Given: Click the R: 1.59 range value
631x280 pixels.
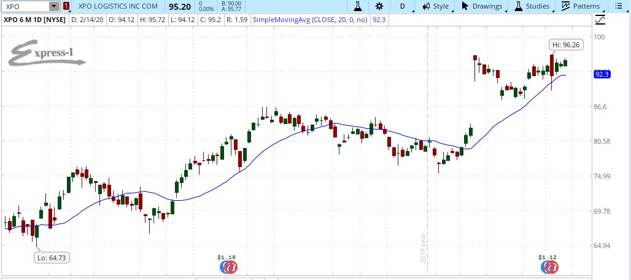Looking at the screenshot, I should (237, 19).
